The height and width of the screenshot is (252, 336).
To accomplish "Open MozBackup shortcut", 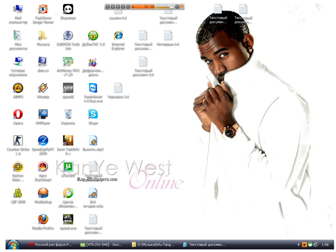I will tap(43, 196).
